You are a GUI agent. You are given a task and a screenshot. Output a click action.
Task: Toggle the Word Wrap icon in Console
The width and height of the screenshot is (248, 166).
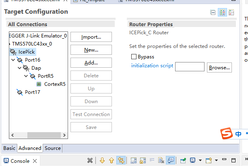point(152,160)
